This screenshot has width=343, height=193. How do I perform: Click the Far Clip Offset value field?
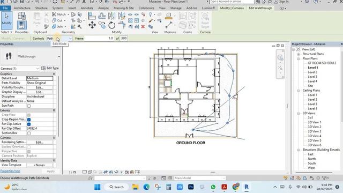pyautogui.click(x=40, y=129)
